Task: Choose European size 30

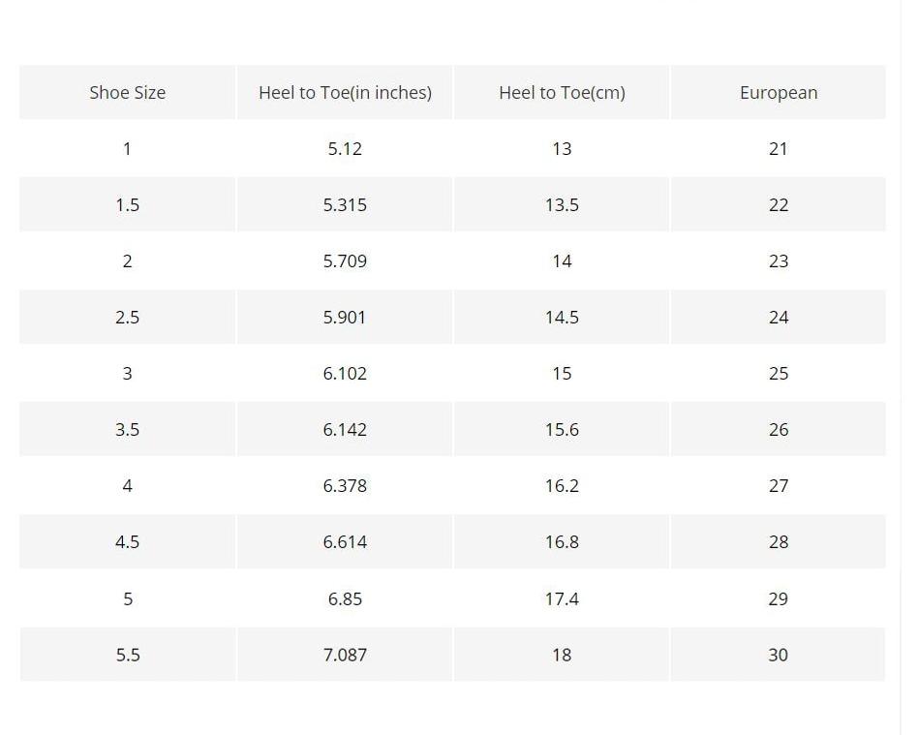Action: pos(779,656)
